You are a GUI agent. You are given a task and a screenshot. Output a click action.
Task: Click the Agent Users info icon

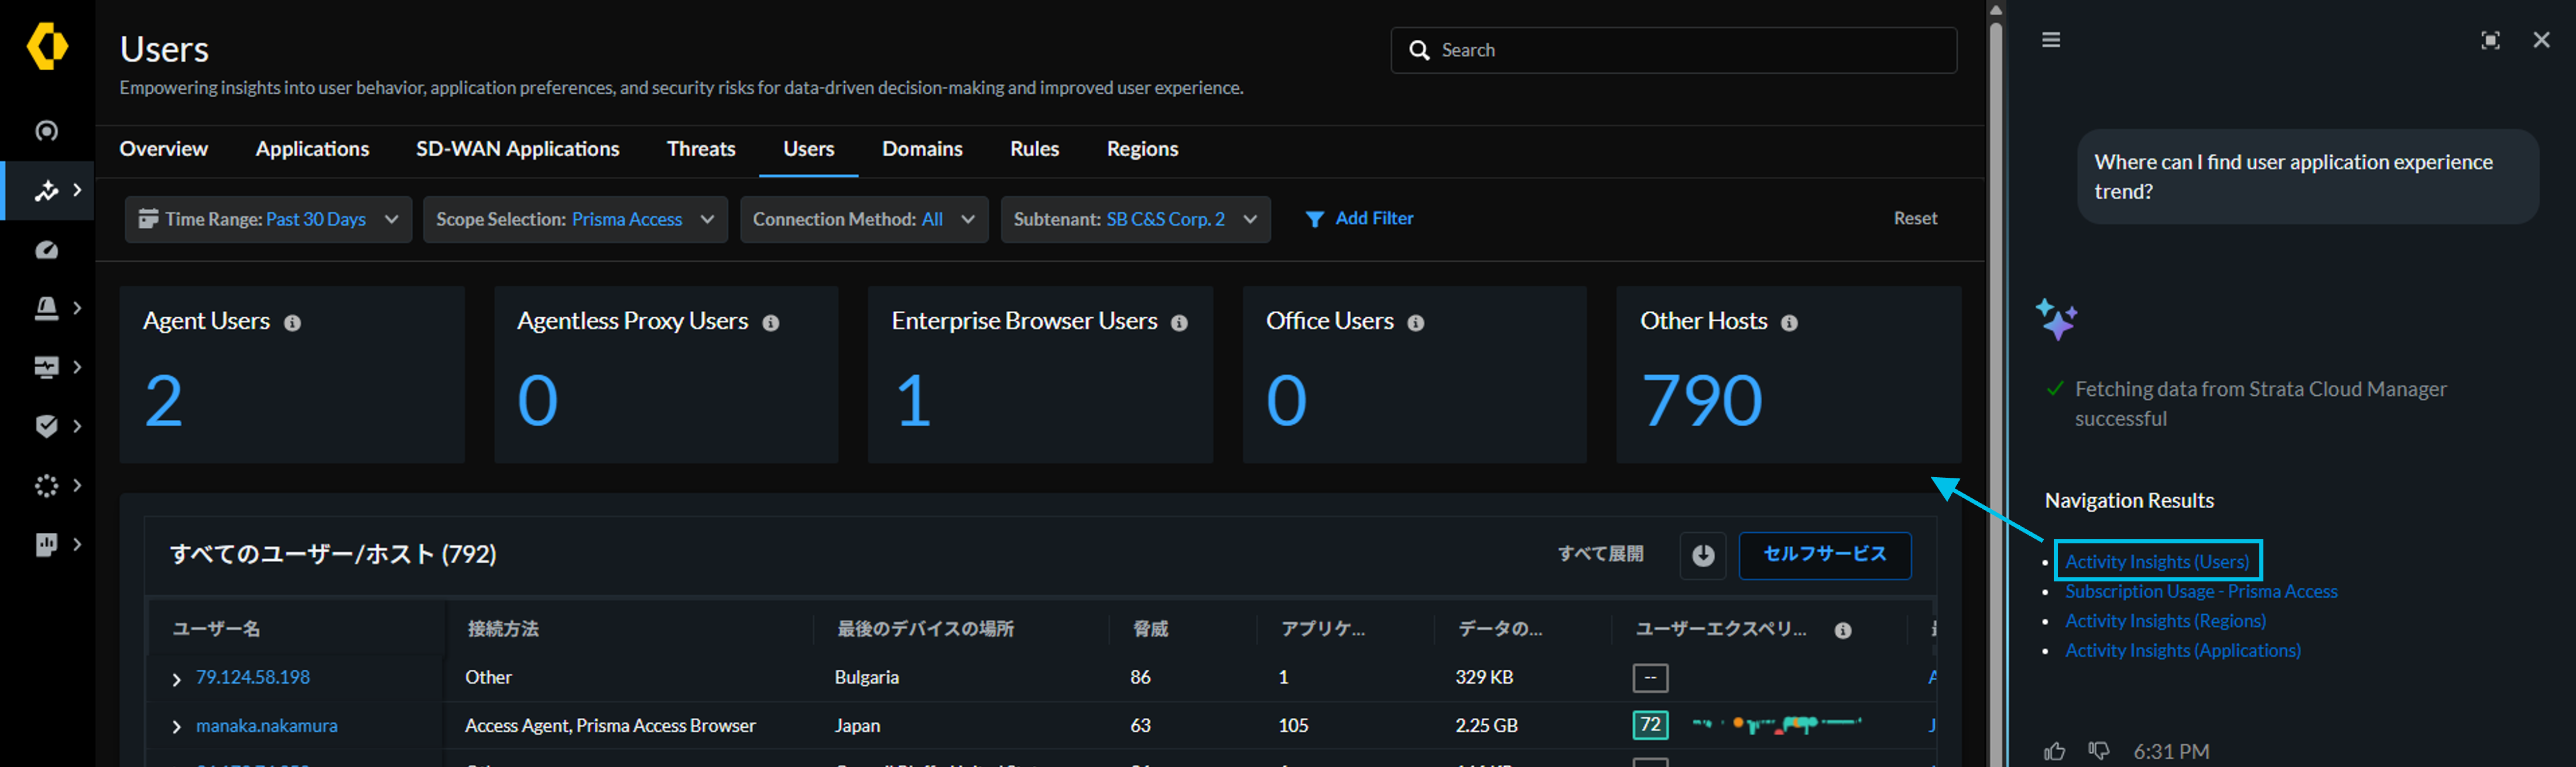tap(292, 323)
